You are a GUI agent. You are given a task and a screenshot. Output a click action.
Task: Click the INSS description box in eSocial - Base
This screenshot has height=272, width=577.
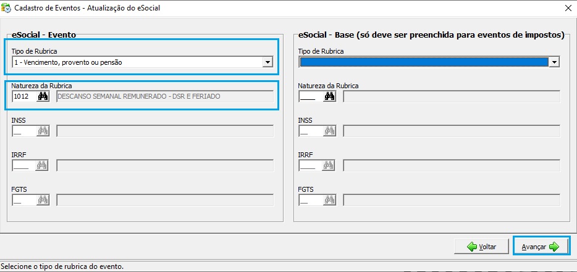point(452,131)
